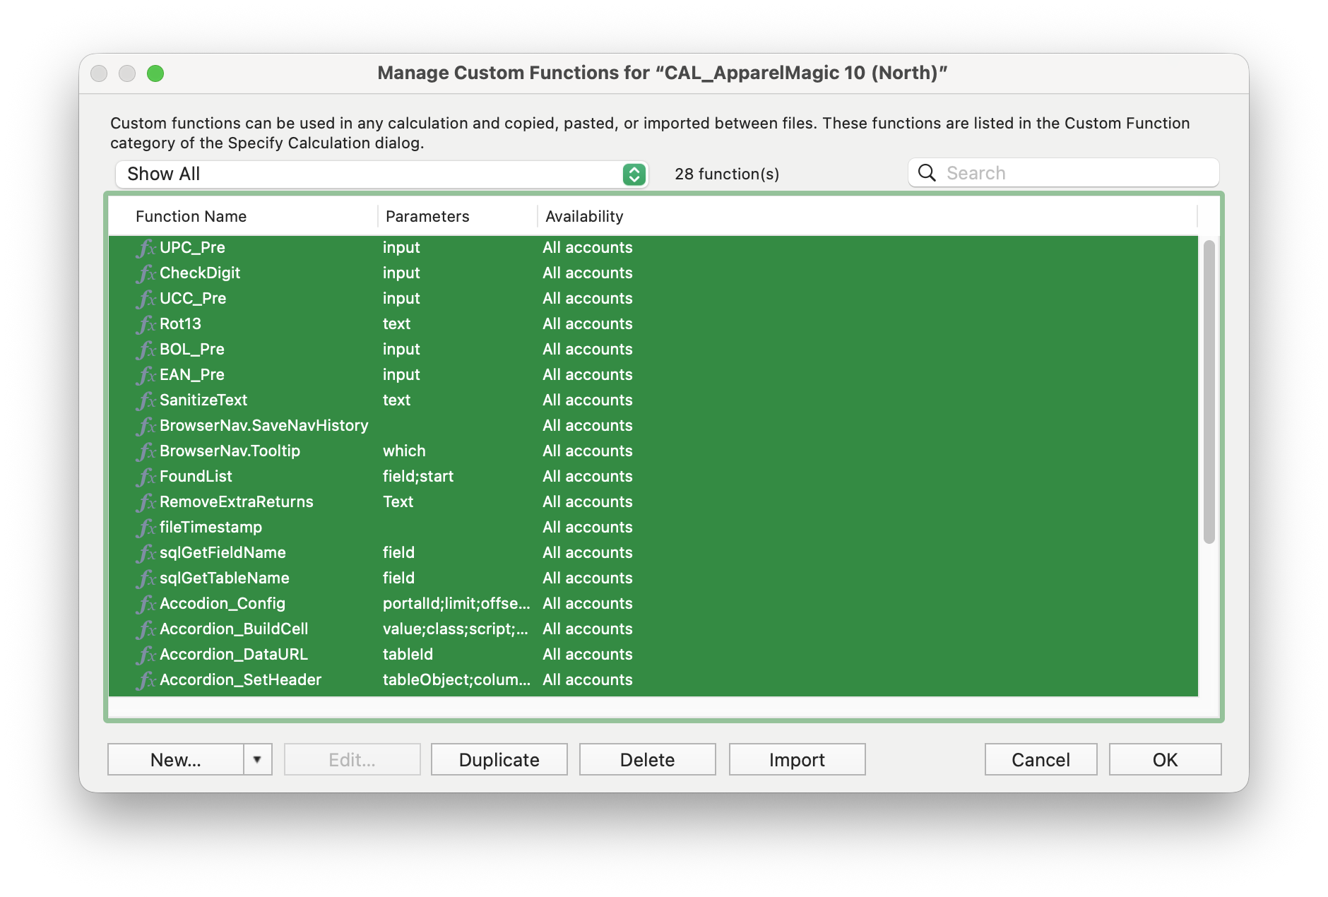
Task: Click the fx icon next to fileTimestamp
Action: click(x=146, y=528)
